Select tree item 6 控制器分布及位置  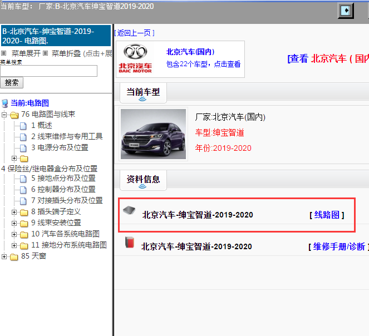63,189
